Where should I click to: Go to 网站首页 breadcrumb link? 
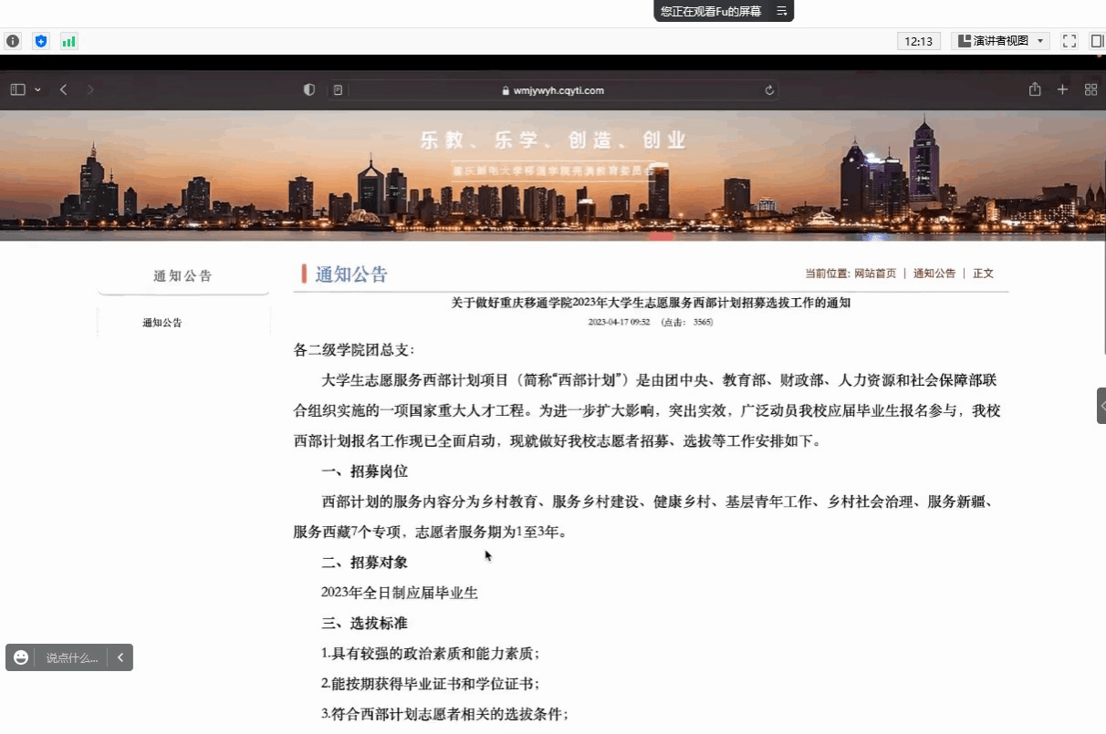(x=874, y=274)
